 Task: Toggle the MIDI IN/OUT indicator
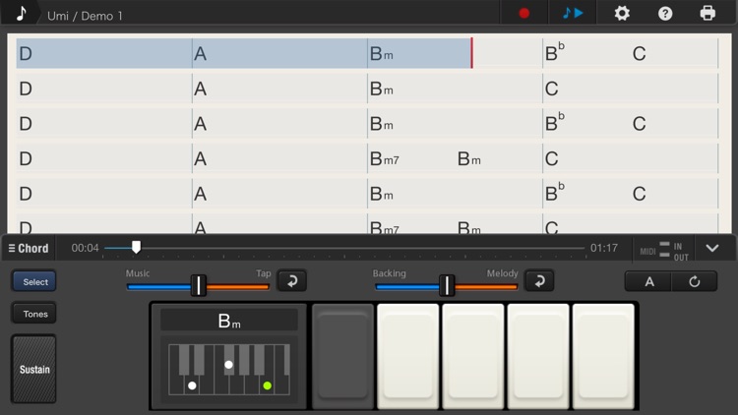[x=664, y=250]
